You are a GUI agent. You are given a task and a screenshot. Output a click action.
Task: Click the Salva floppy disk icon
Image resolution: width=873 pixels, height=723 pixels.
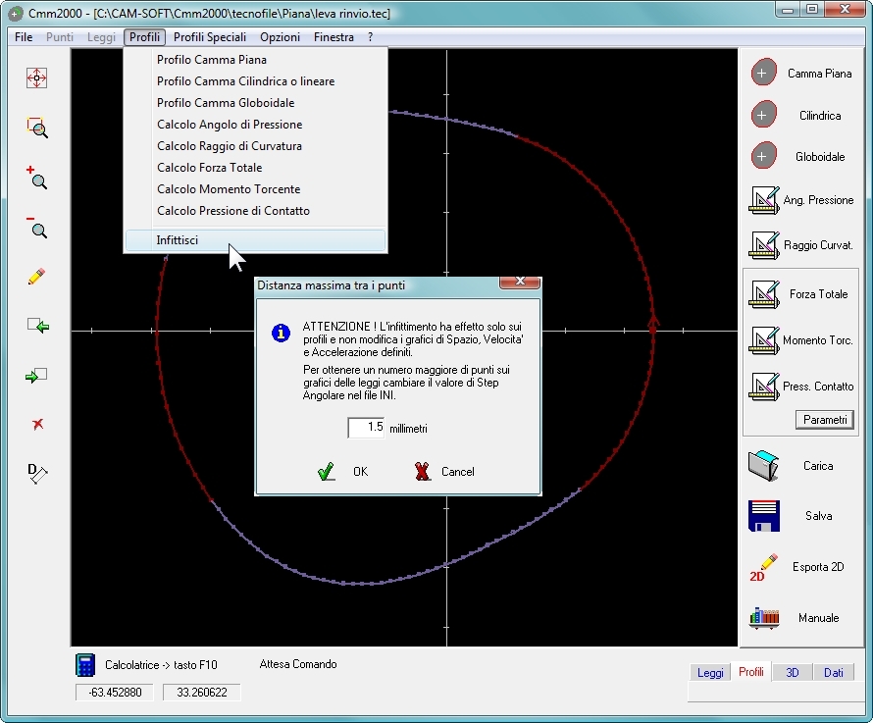pos(764,516)
